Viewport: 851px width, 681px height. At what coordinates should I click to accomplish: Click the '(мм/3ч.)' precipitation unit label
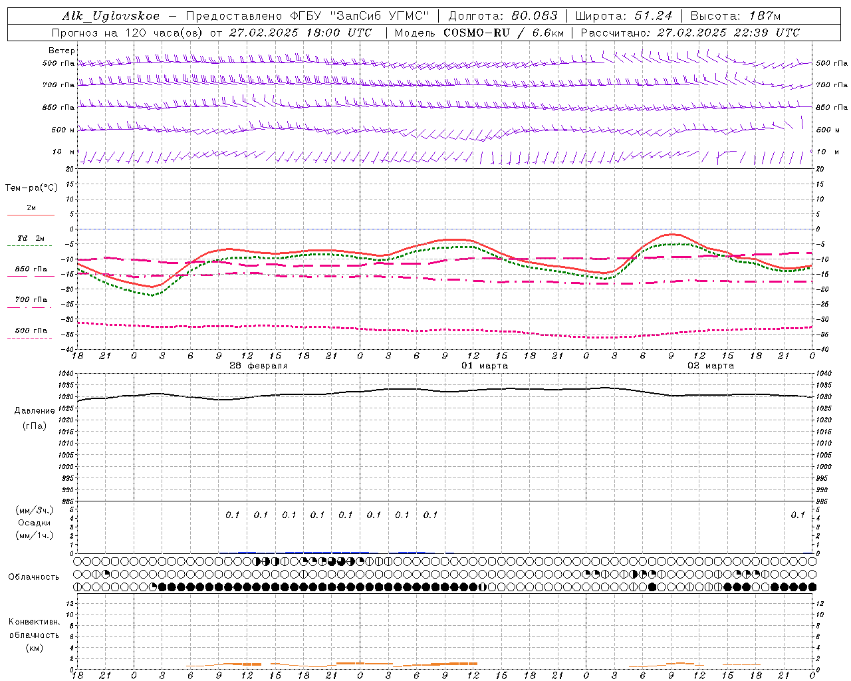pos(35,510)
